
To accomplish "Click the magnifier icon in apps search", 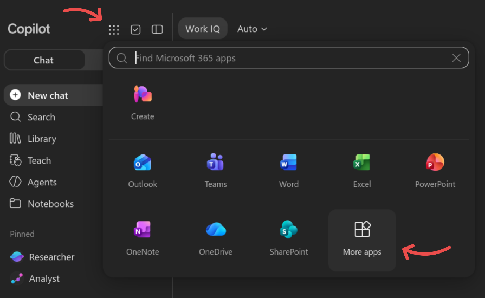I will 121,58.
